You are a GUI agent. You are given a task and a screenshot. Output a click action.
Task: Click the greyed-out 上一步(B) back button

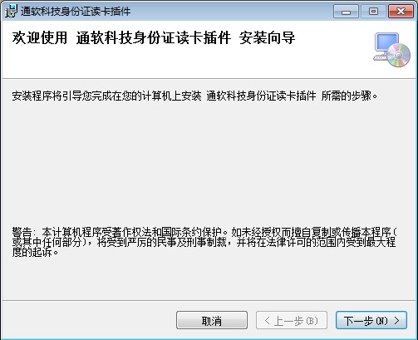[292, 321]
